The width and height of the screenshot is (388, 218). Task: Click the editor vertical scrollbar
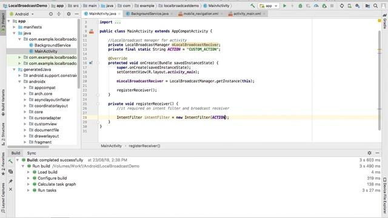point(380,81)
